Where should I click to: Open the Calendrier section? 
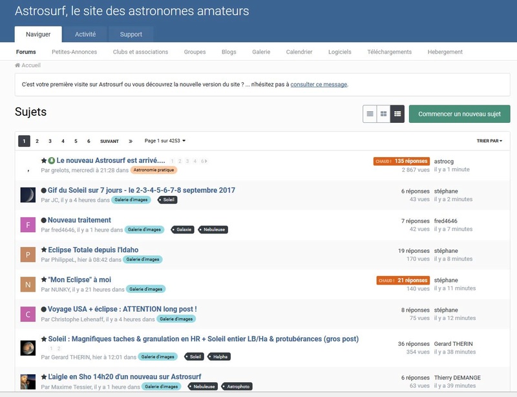point(299,52)
